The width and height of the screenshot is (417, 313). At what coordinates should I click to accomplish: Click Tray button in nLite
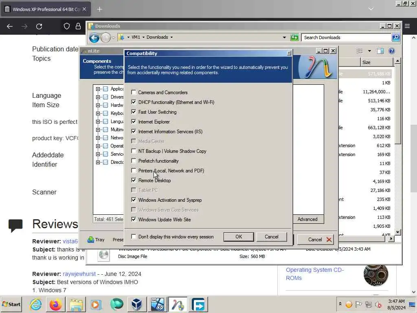pyautogui.click(x=96, y=240)
